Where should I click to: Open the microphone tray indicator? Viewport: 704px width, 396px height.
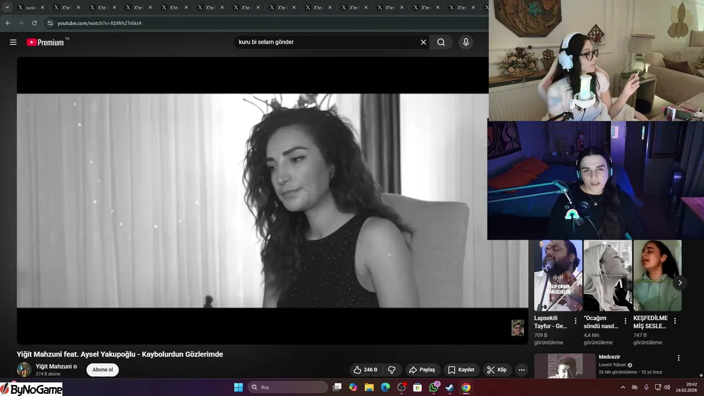(646, 387)
